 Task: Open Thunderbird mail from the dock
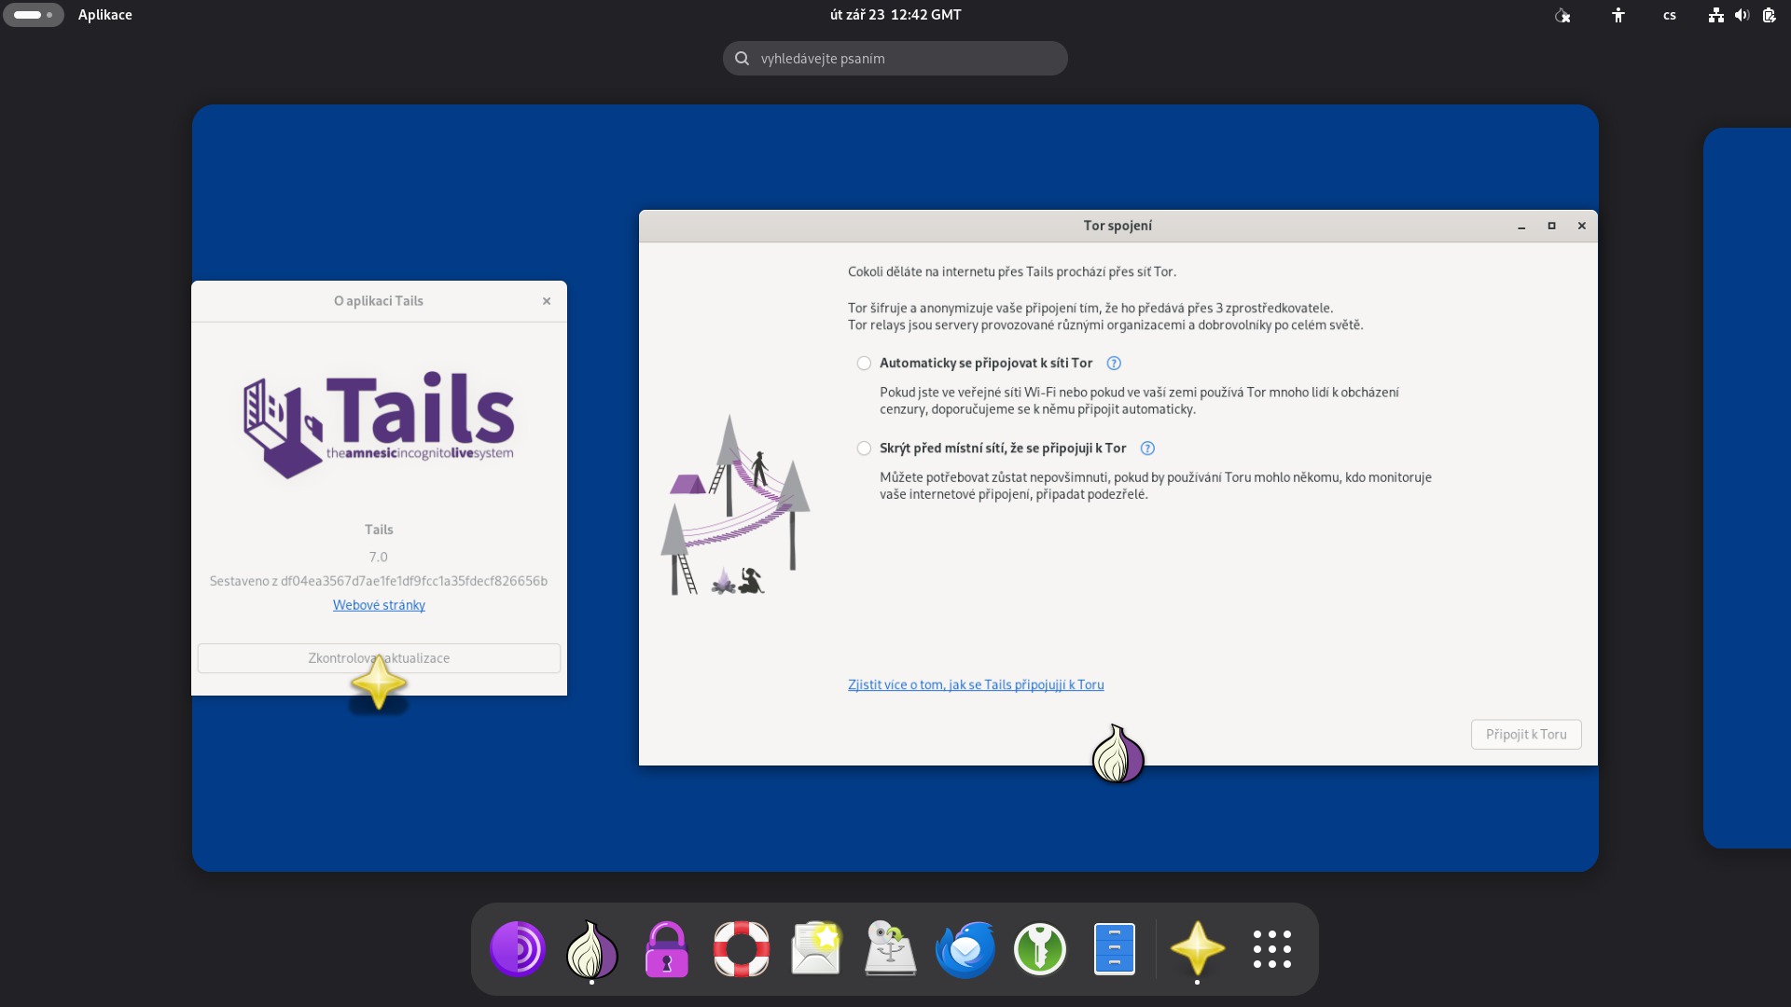[x=965, y=949]
